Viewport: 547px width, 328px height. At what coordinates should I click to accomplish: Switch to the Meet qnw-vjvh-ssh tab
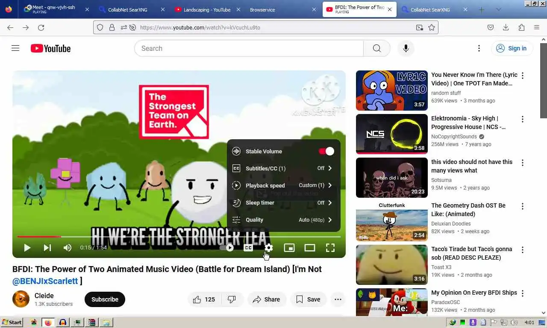pos(56,9)
